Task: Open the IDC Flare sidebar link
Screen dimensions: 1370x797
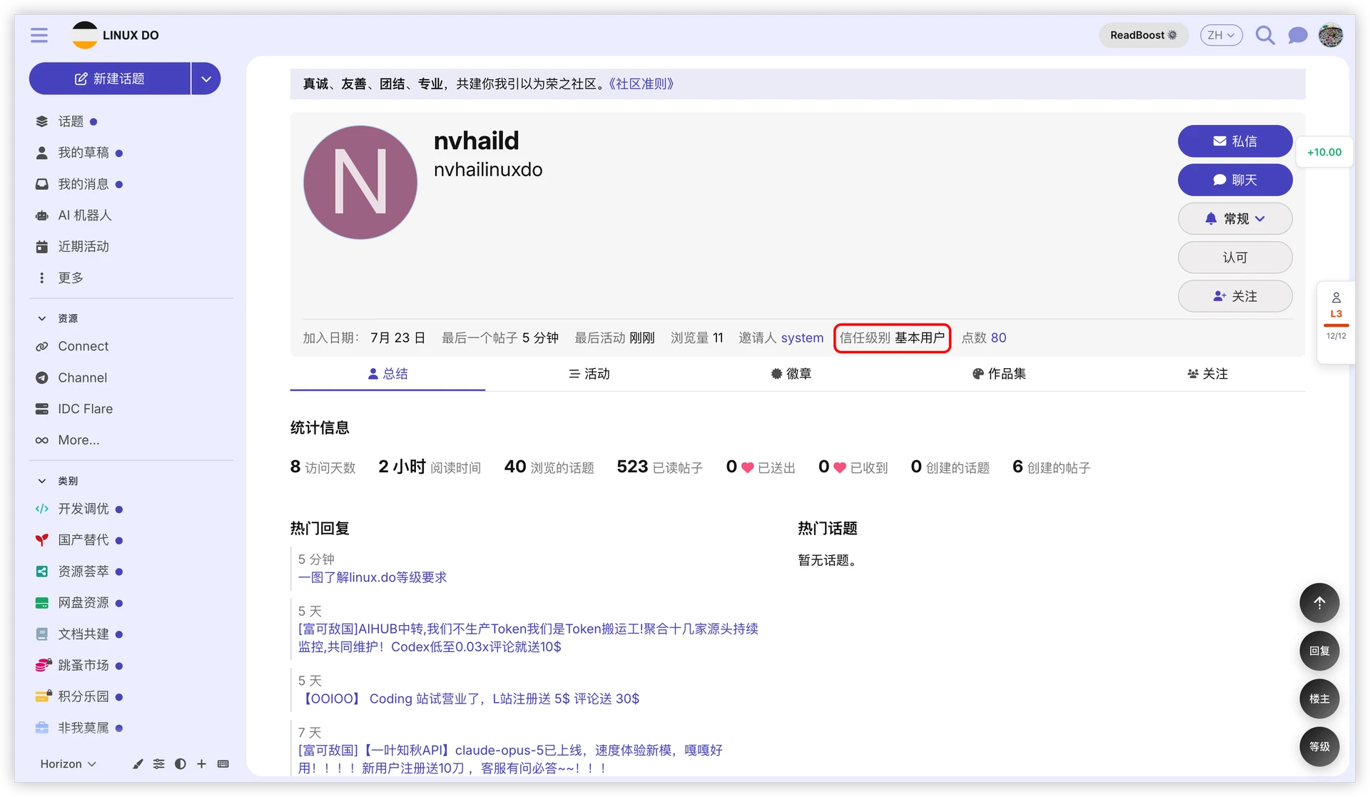Action: pos(85,409)
